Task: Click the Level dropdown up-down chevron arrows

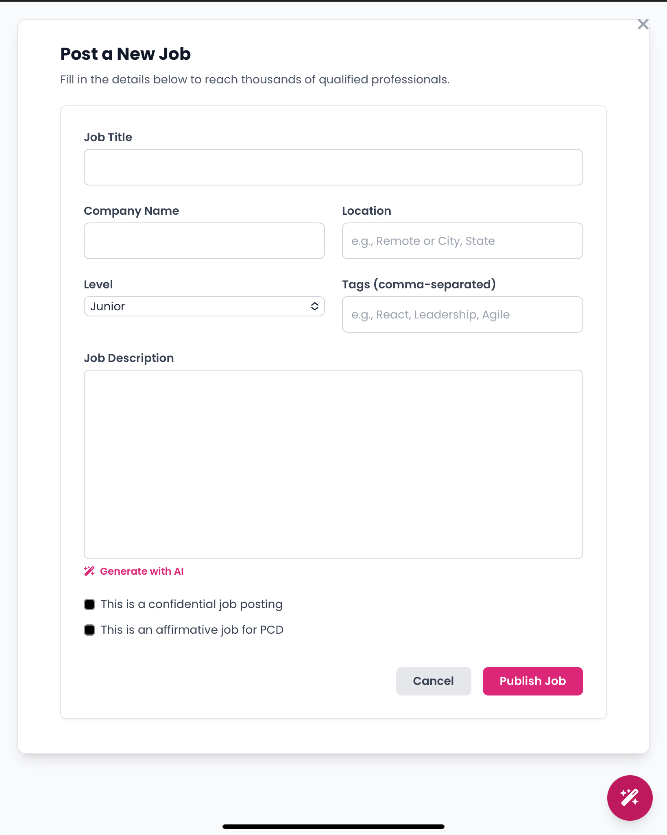Action: [x=314, y=306]
